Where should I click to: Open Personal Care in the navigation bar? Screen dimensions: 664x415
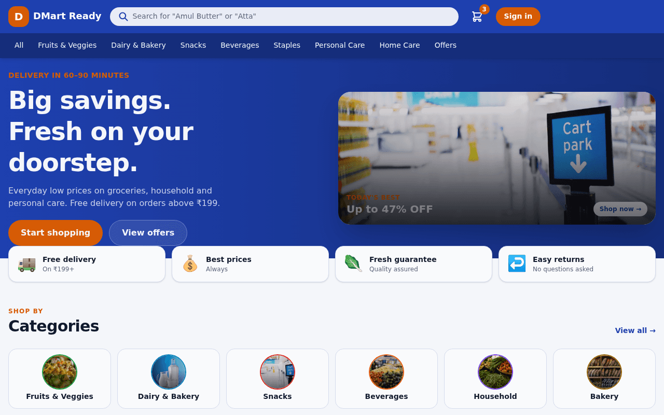[x=340, y=45]
